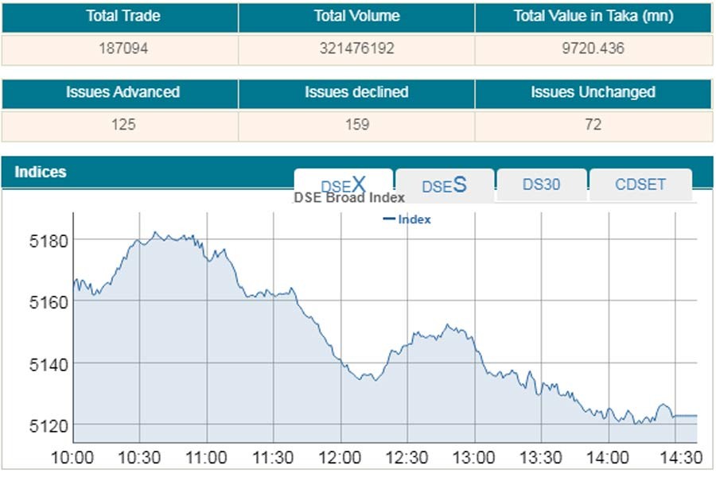Click the unchanged issues count 72
The height and width of the screenshot is (477, 716).
click(x=593, y=125)
